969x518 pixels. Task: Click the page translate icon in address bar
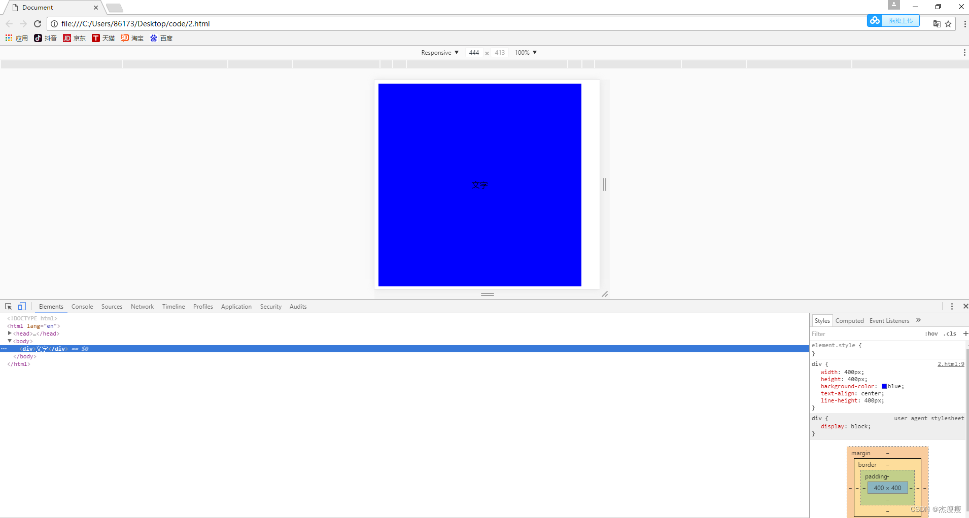[x=937, y=24]
